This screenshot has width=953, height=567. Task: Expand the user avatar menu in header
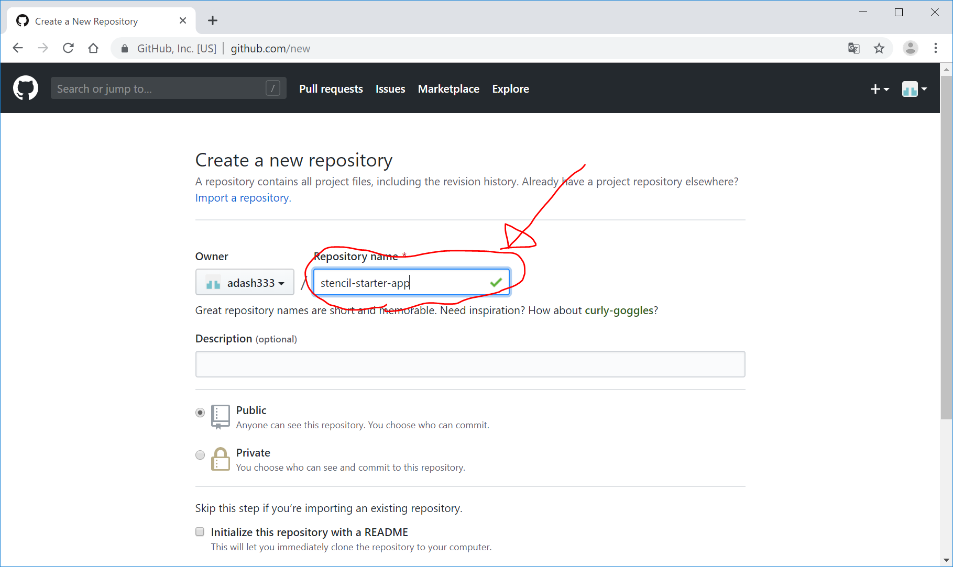(x=914, y=89)
